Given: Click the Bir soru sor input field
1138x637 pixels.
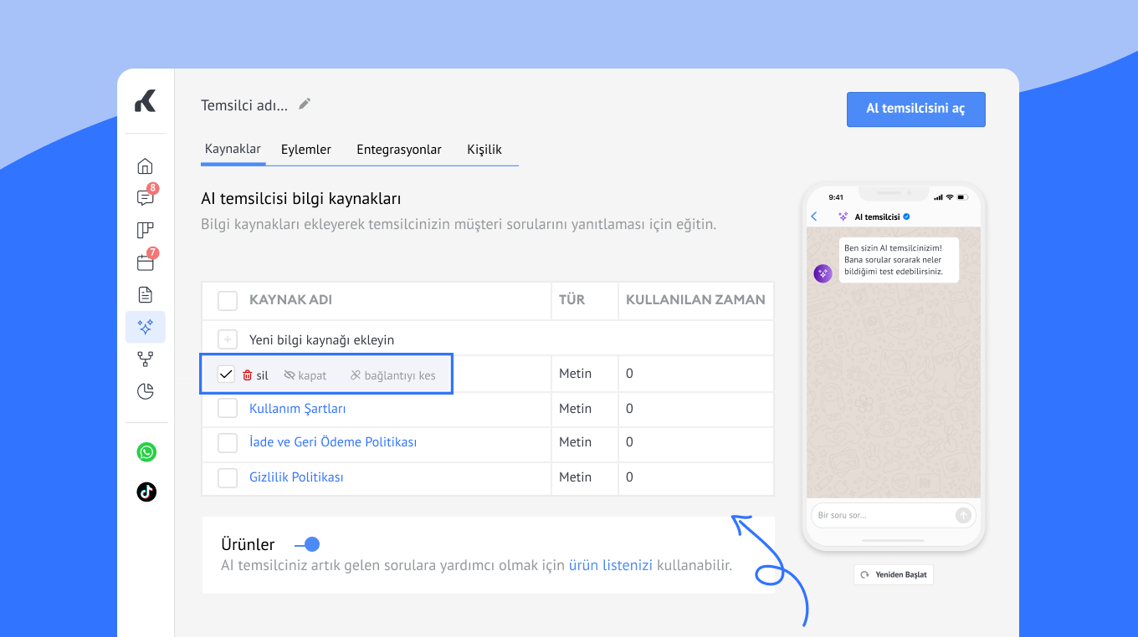Looking at the screenshot, I should [883, 515].
